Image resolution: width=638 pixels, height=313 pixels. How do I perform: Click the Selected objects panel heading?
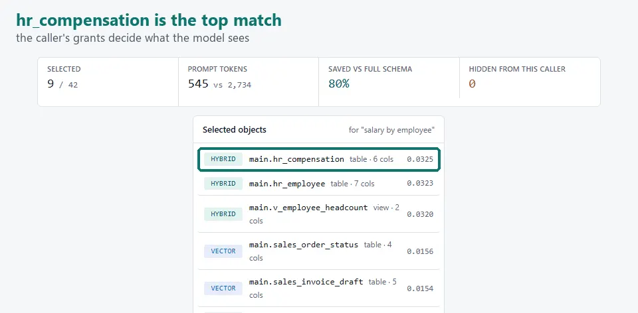click(x=235, y=130)
